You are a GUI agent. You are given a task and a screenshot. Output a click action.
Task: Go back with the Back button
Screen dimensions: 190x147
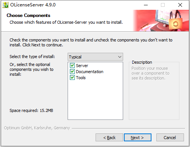(x=109, y=138)
